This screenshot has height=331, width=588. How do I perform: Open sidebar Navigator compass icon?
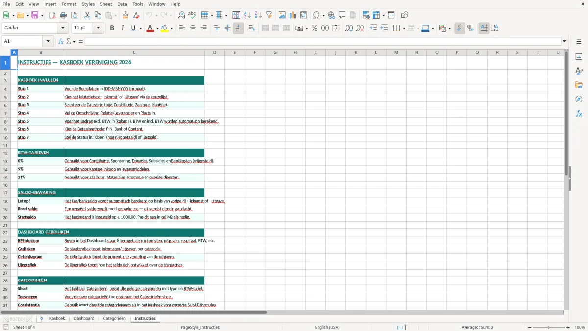pyautogui.click(x=579, y=99)
